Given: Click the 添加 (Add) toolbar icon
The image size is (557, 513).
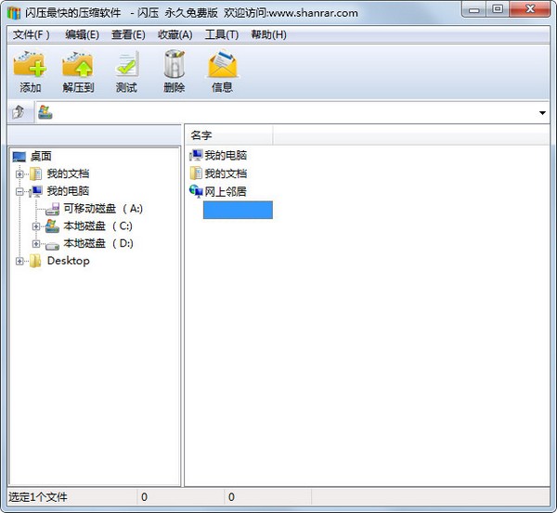Looking at the screenshot, I should click(30, 64).
